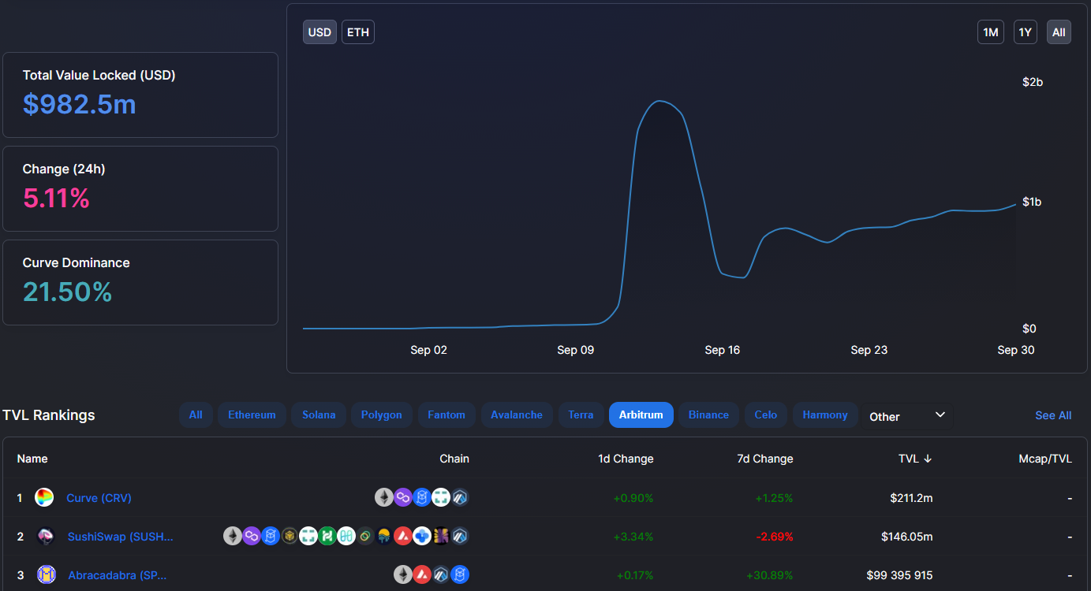Click the Ethereum chain icon in Curve row
The height and width of the screenshot is (591, 1091).
(x=383, y=498)
